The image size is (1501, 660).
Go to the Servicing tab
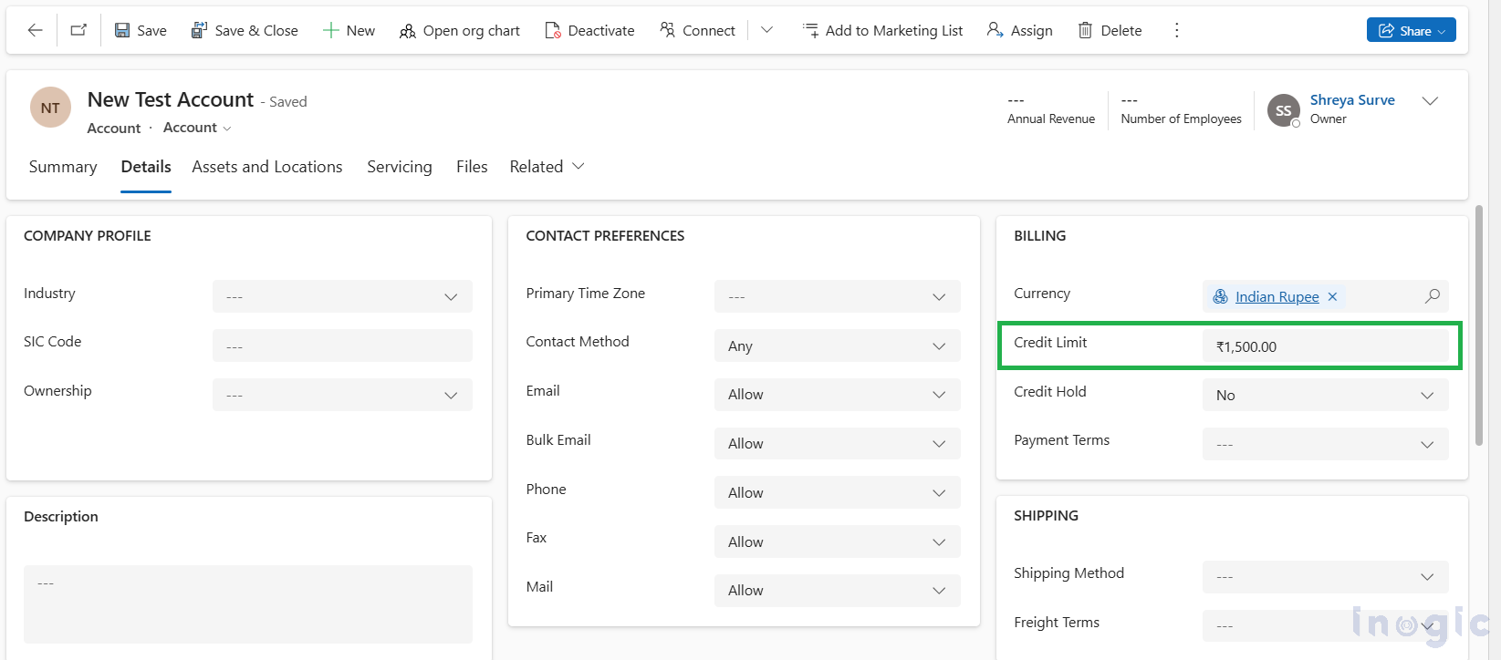pos(400,167)
